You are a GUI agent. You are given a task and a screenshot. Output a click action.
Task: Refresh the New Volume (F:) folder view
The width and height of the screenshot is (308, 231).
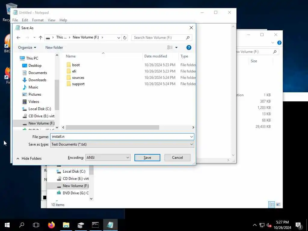pos(125,38)
